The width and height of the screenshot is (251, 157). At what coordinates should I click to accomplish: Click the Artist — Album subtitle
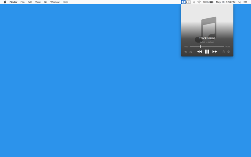point(207,42)
